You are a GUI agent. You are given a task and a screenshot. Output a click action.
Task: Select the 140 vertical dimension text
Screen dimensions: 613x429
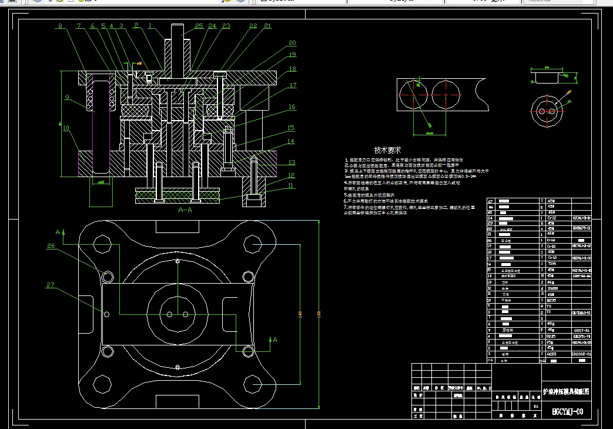point(300,314)
